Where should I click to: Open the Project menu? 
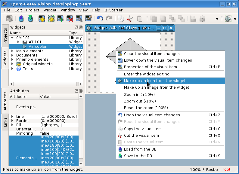pyautogui.click(x=33, y=10)
